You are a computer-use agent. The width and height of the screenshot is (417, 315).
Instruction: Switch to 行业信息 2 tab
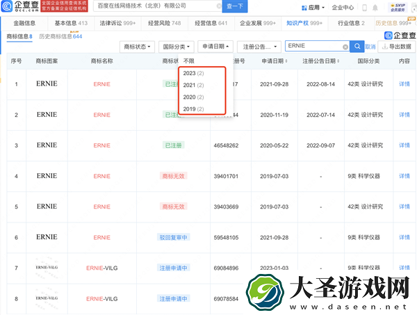[351, 23]
